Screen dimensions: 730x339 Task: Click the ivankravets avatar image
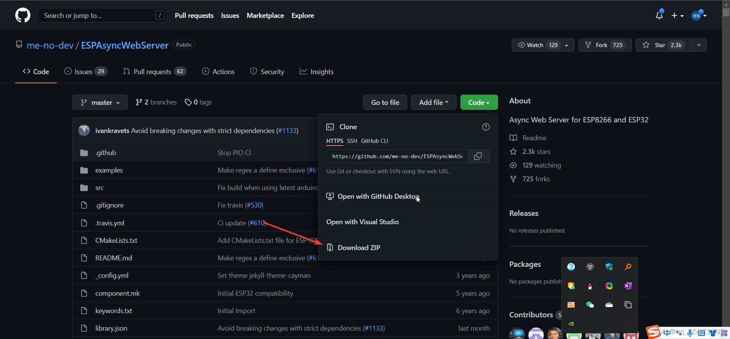point(84,130)
